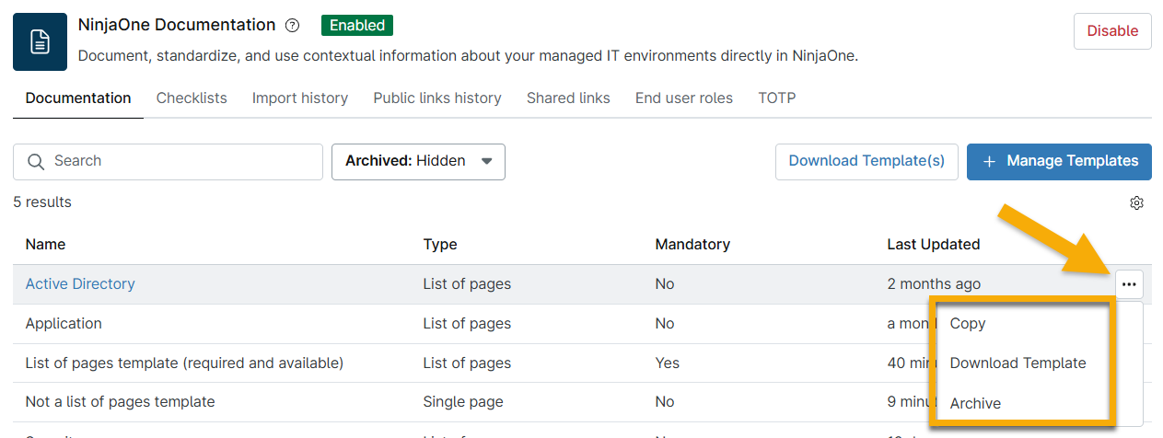Click the NinjaOne Documentation app icon
Screen dimensions: 1163x438
tap(40, 42)
